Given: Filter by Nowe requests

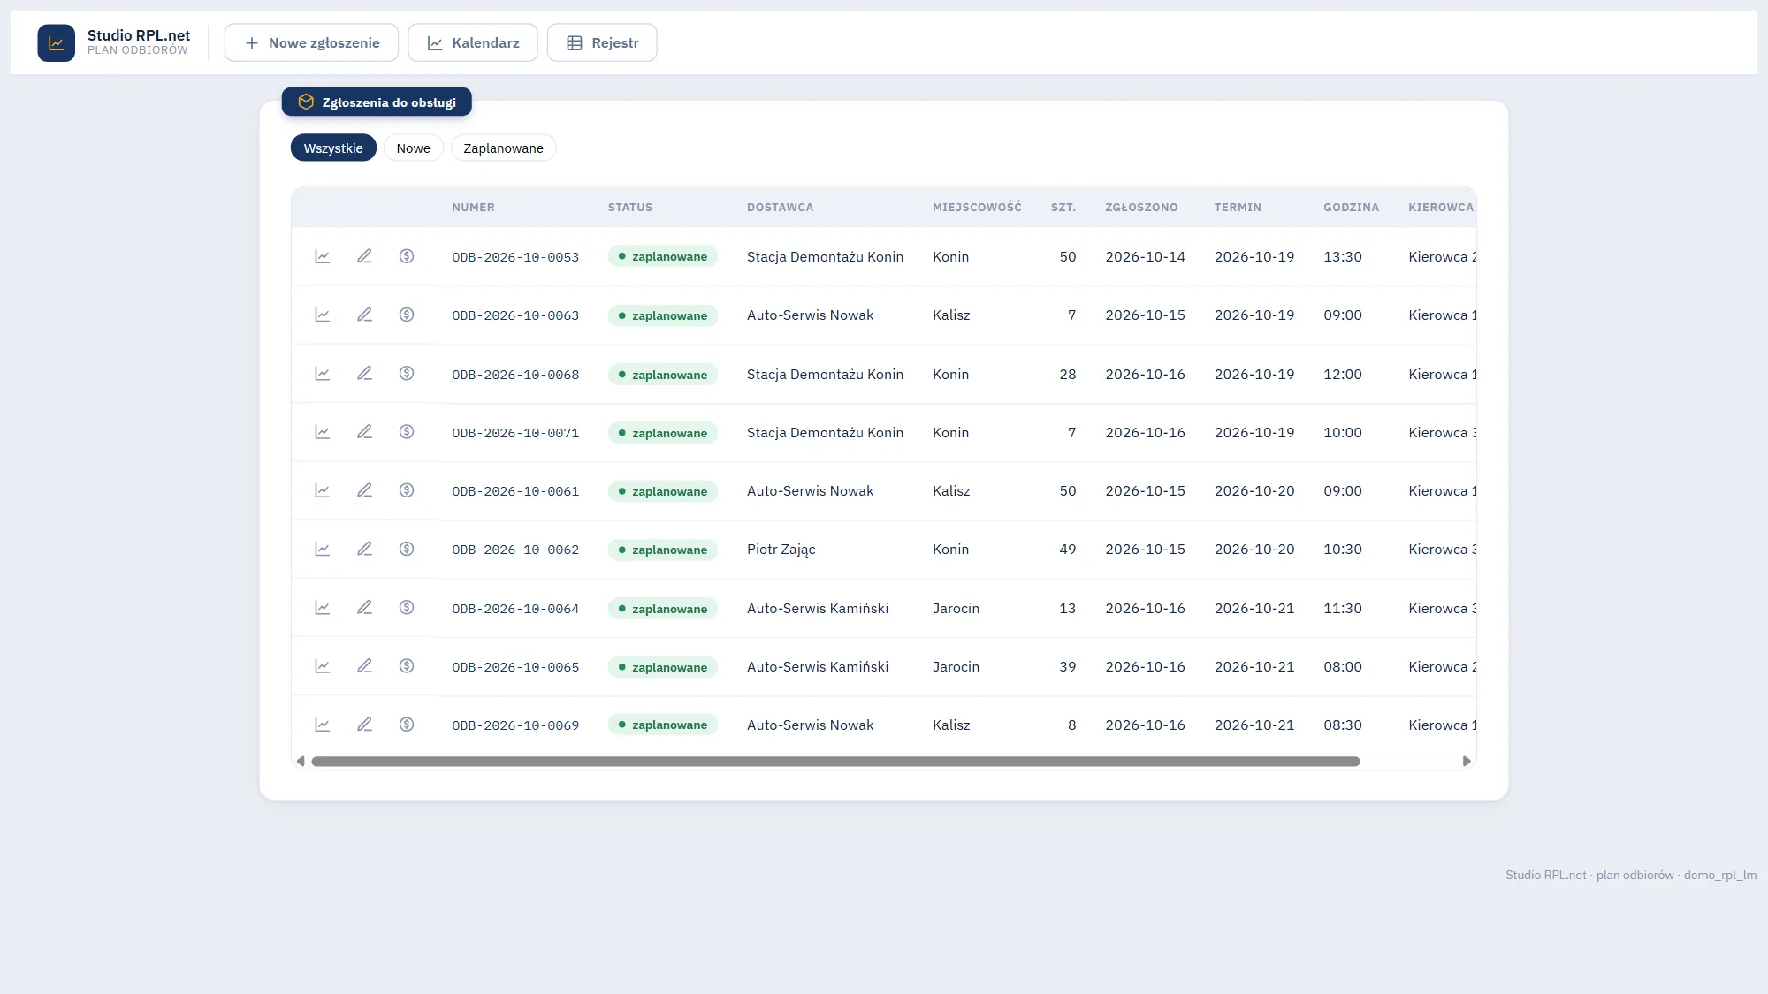Looking at the screenshot, I should [413, 148].
